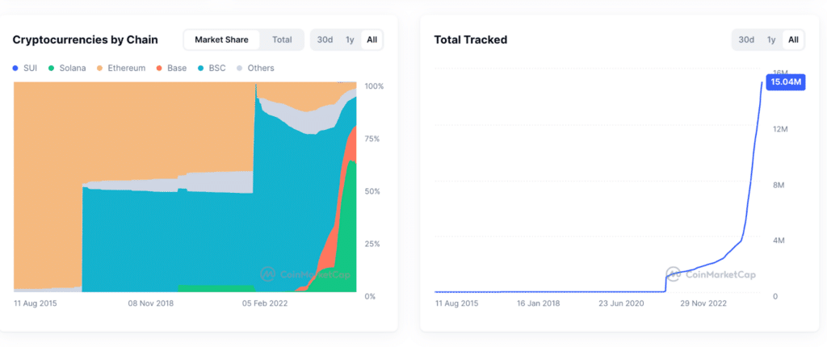Toggle the SUI legend dot
The image size is (827, 347).
click(15, 68)
